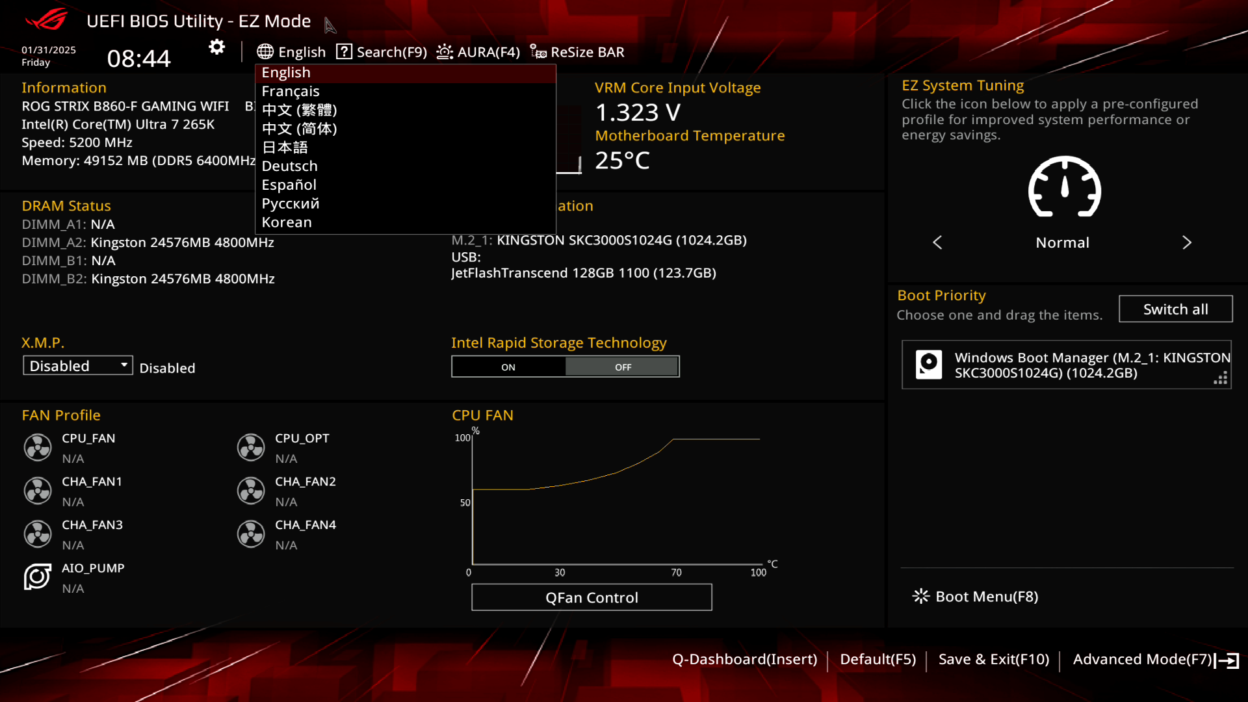The image size is (1248, 702).
Task: Set Intel Rapid Storage Technology to OFF
Action: point(623,367)
